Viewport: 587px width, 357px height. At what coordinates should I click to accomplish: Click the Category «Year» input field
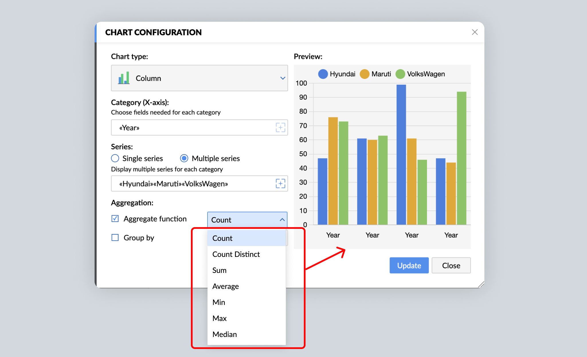(x=199, y=128)
